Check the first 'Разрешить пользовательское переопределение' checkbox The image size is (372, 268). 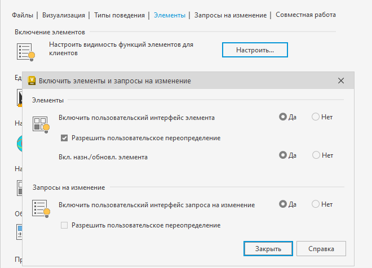pos(64,137)
